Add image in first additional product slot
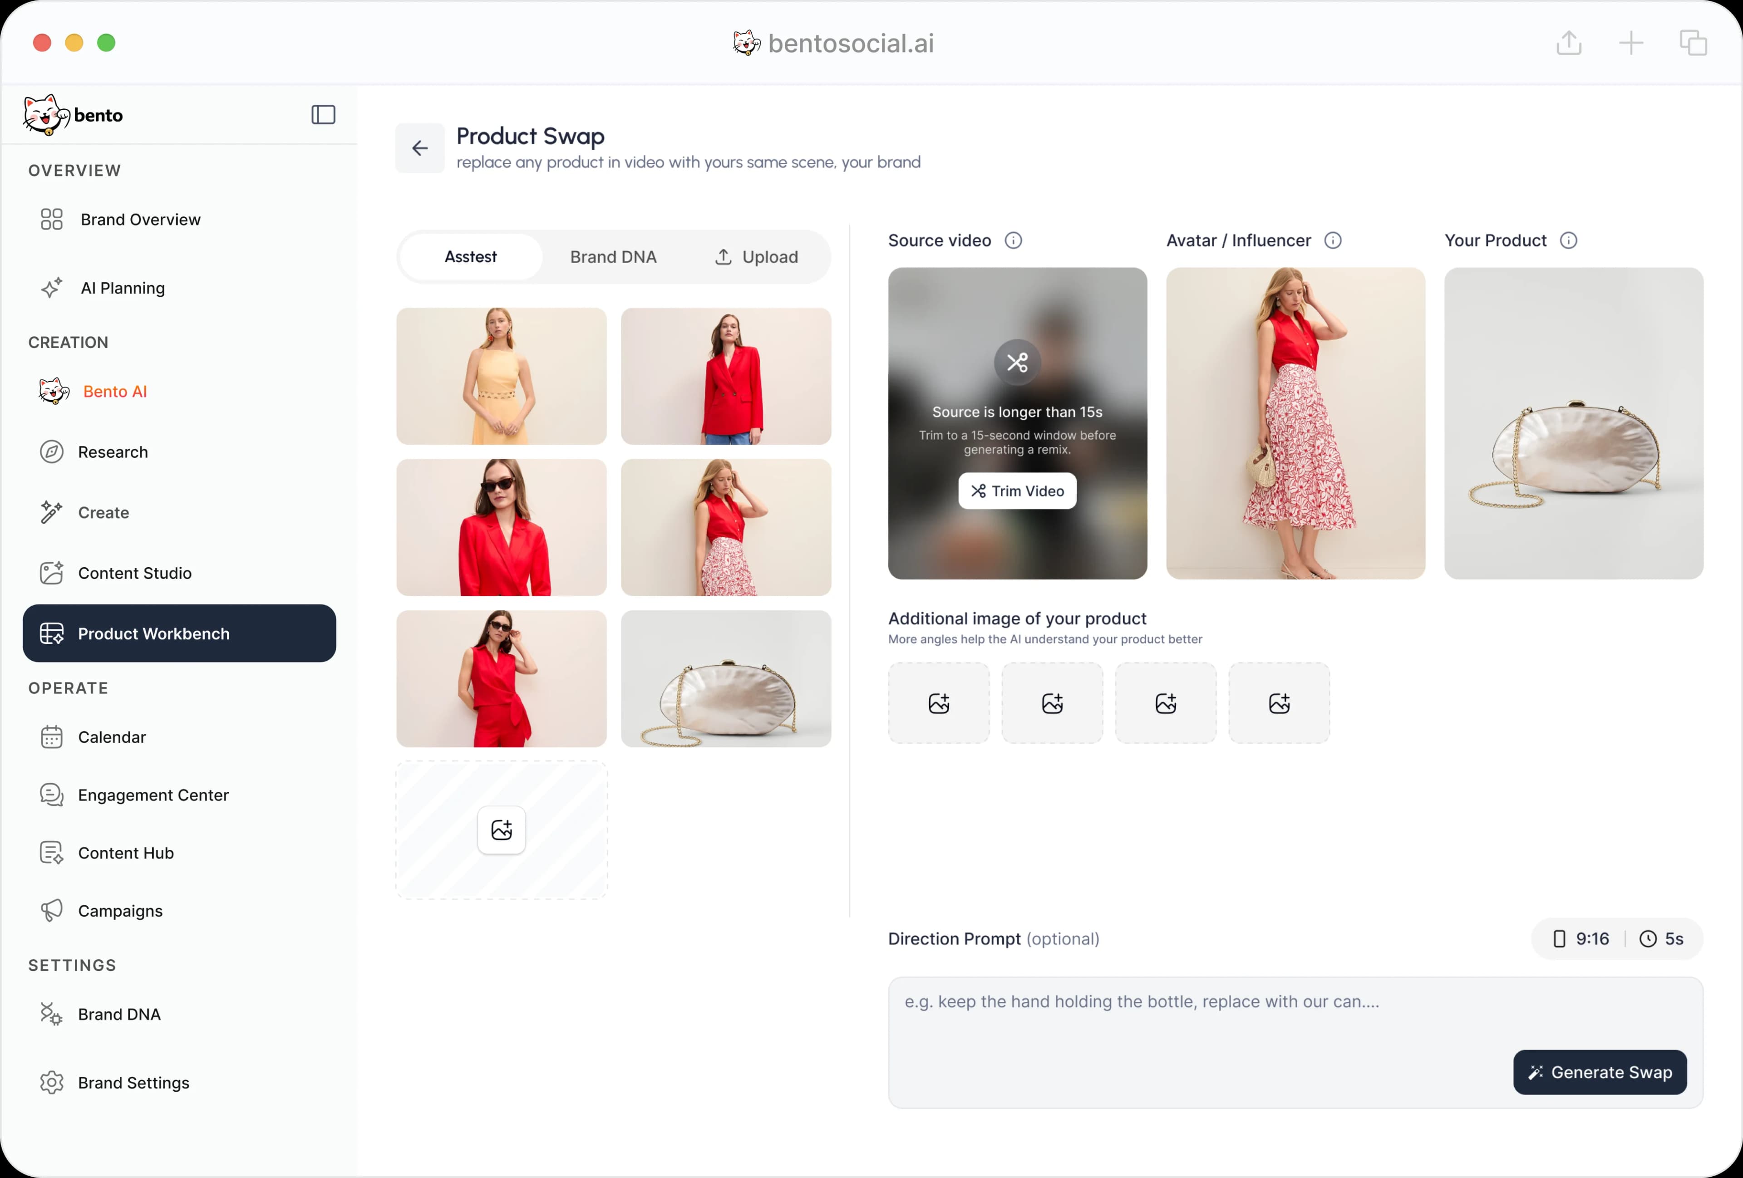Viewport: 1743px width, 1178px height. 939,703
